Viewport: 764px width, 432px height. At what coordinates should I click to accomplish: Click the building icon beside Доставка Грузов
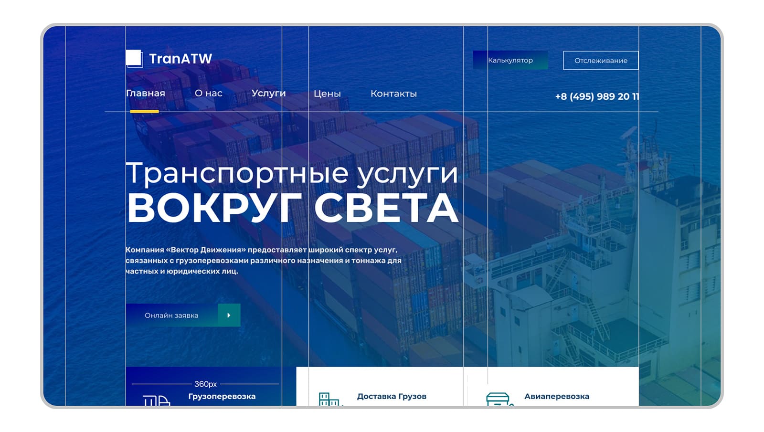329,399
